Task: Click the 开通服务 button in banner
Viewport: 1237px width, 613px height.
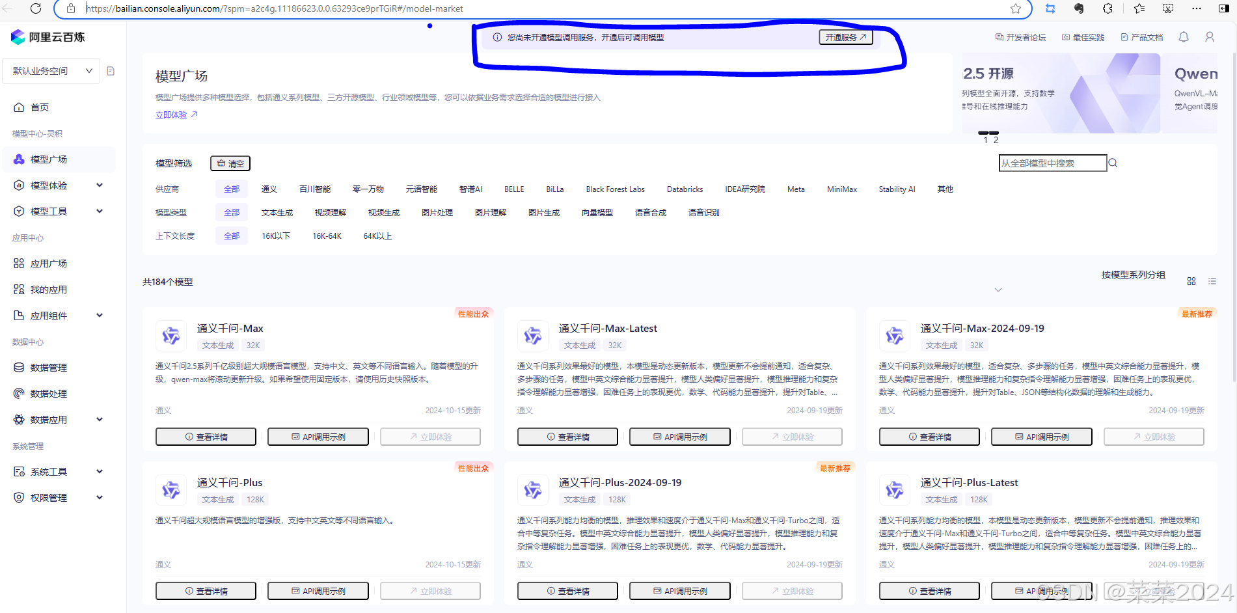Action: (x=845, y=37)
